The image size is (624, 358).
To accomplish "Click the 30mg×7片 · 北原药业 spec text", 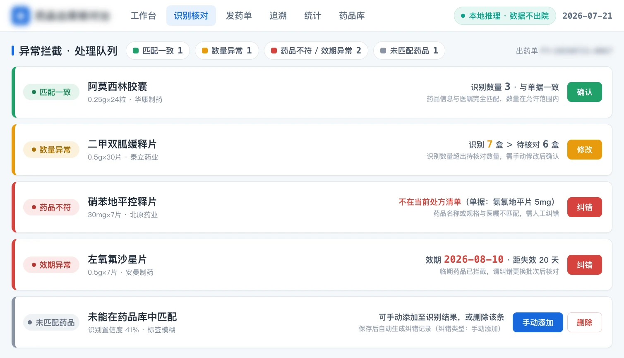I will (123, 215).
